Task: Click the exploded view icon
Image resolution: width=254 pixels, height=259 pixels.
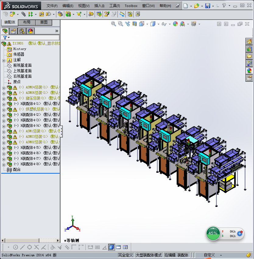Action: (x=107, y=14)
